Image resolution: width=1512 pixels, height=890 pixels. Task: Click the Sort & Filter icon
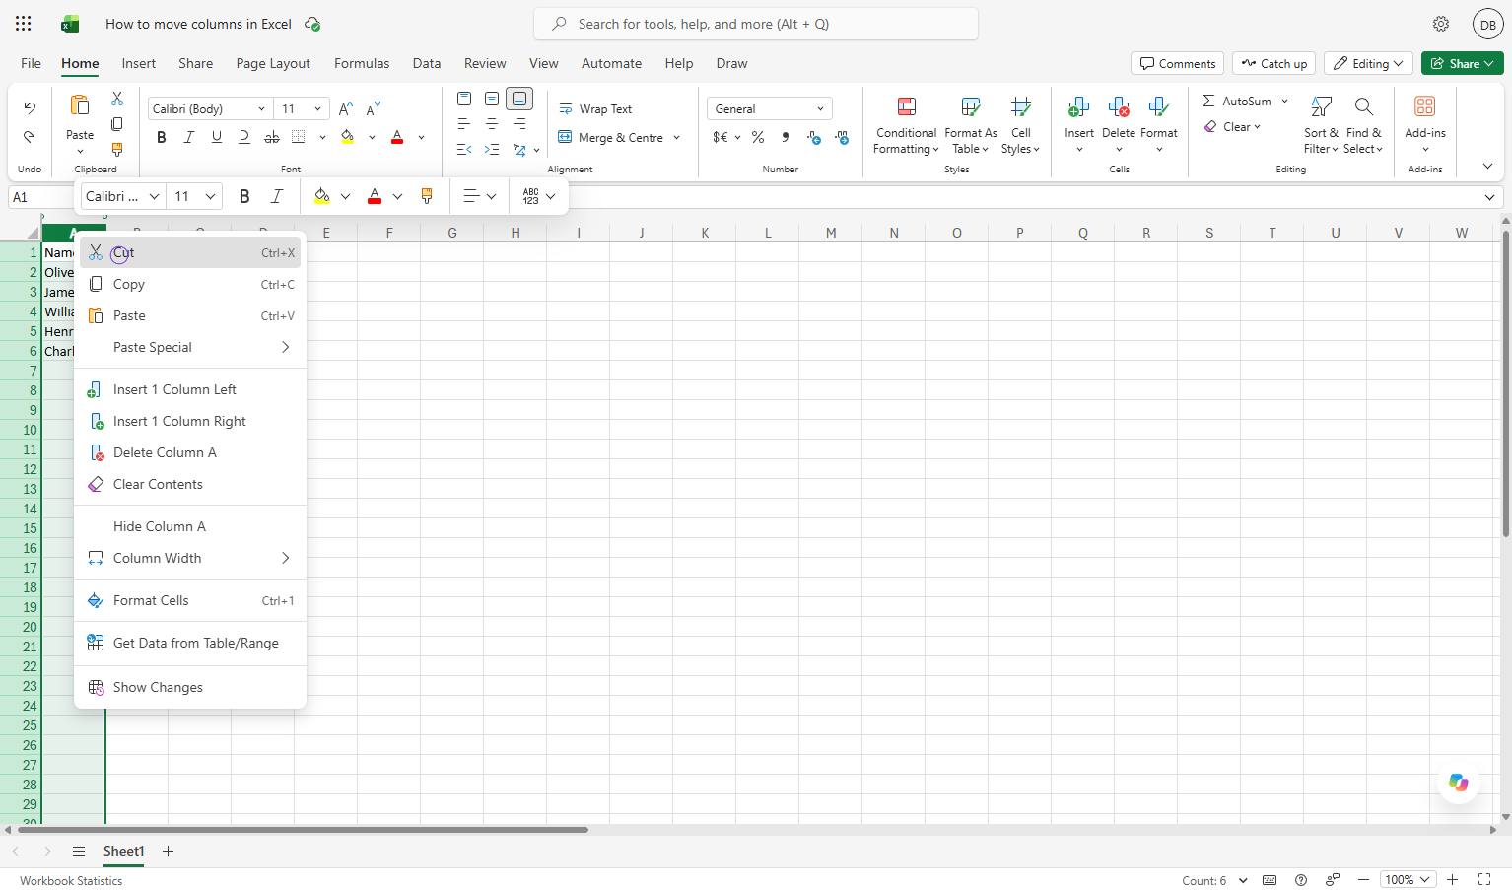click(x=1321, y=106)
